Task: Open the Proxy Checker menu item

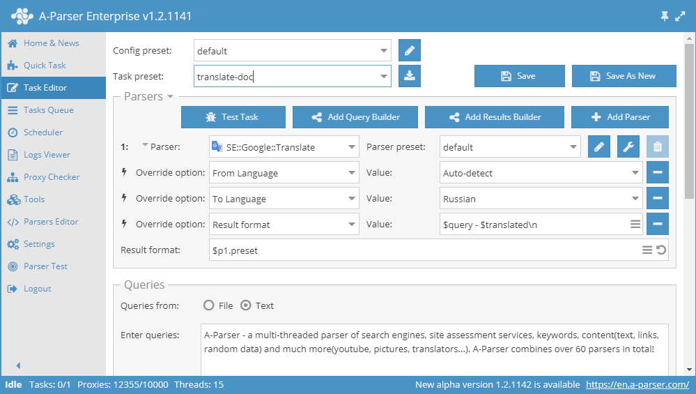Action: [x=52, y=177]
